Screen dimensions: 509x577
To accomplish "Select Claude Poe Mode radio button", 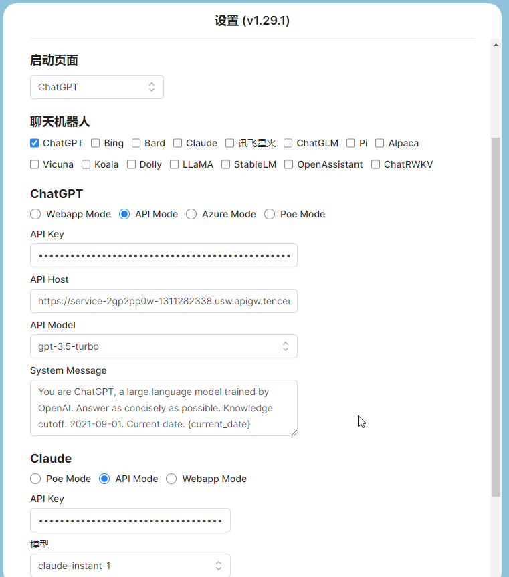I will tap(35, 479).
